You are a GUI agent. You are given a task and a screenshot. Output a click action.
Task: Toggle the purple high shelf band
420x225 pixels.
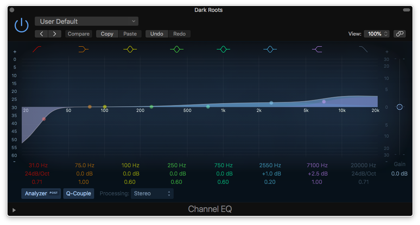tap(317, 49)
